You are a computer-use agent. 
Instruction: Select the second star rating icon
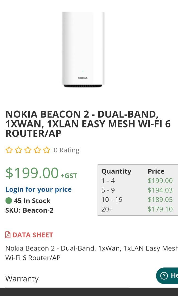pyautogui.click(x=18, y=150)
